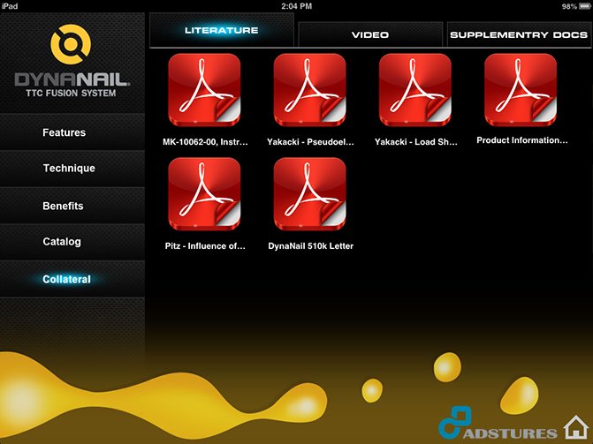
Task: Open the Features section
Action: (x=72, y=132)
